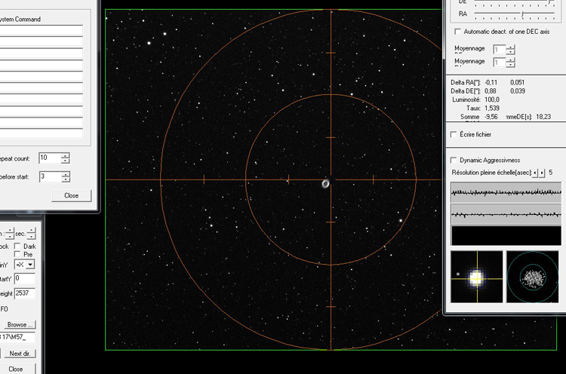Screen dimensions: 566x374
Task: Increase full-scale resolution with the right arrow
Action: [542, 173]
